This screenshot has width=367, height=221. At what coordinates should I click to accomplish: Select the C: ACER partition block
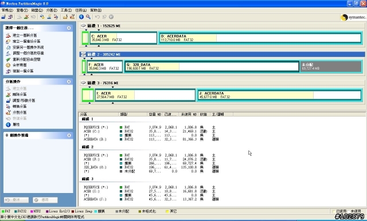(123, 38)
